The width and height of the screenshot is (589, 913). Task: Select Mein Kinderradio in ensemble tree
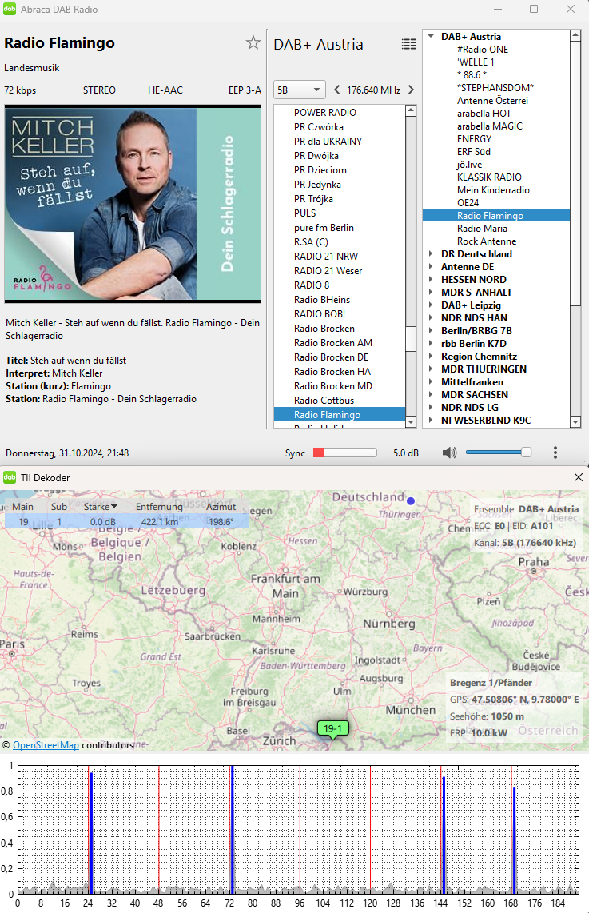[493, 190]
